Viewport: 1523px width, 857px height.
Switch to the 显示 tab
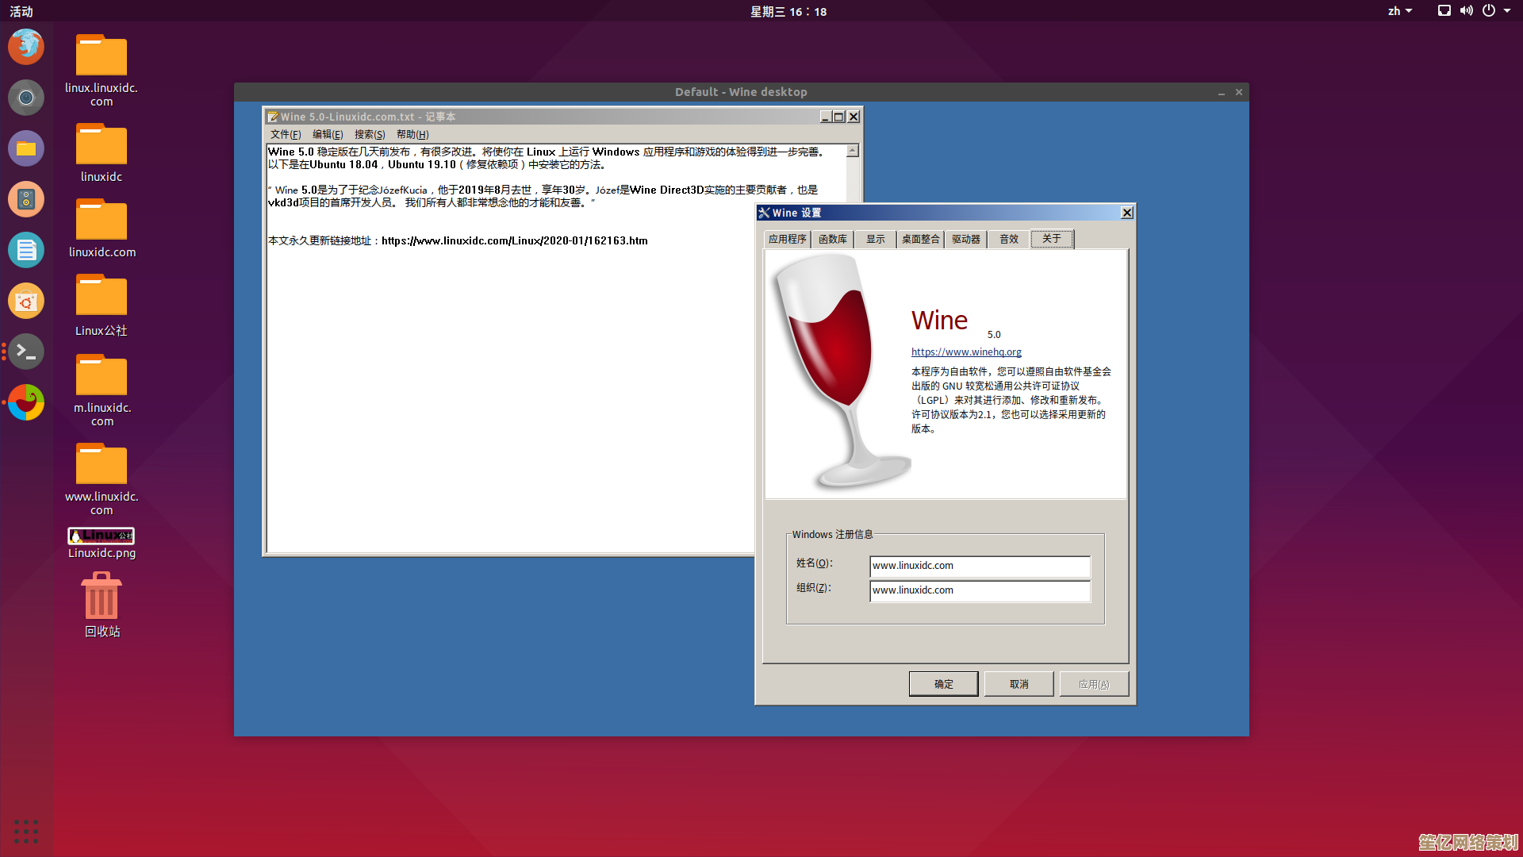click(x=876, y=240)
